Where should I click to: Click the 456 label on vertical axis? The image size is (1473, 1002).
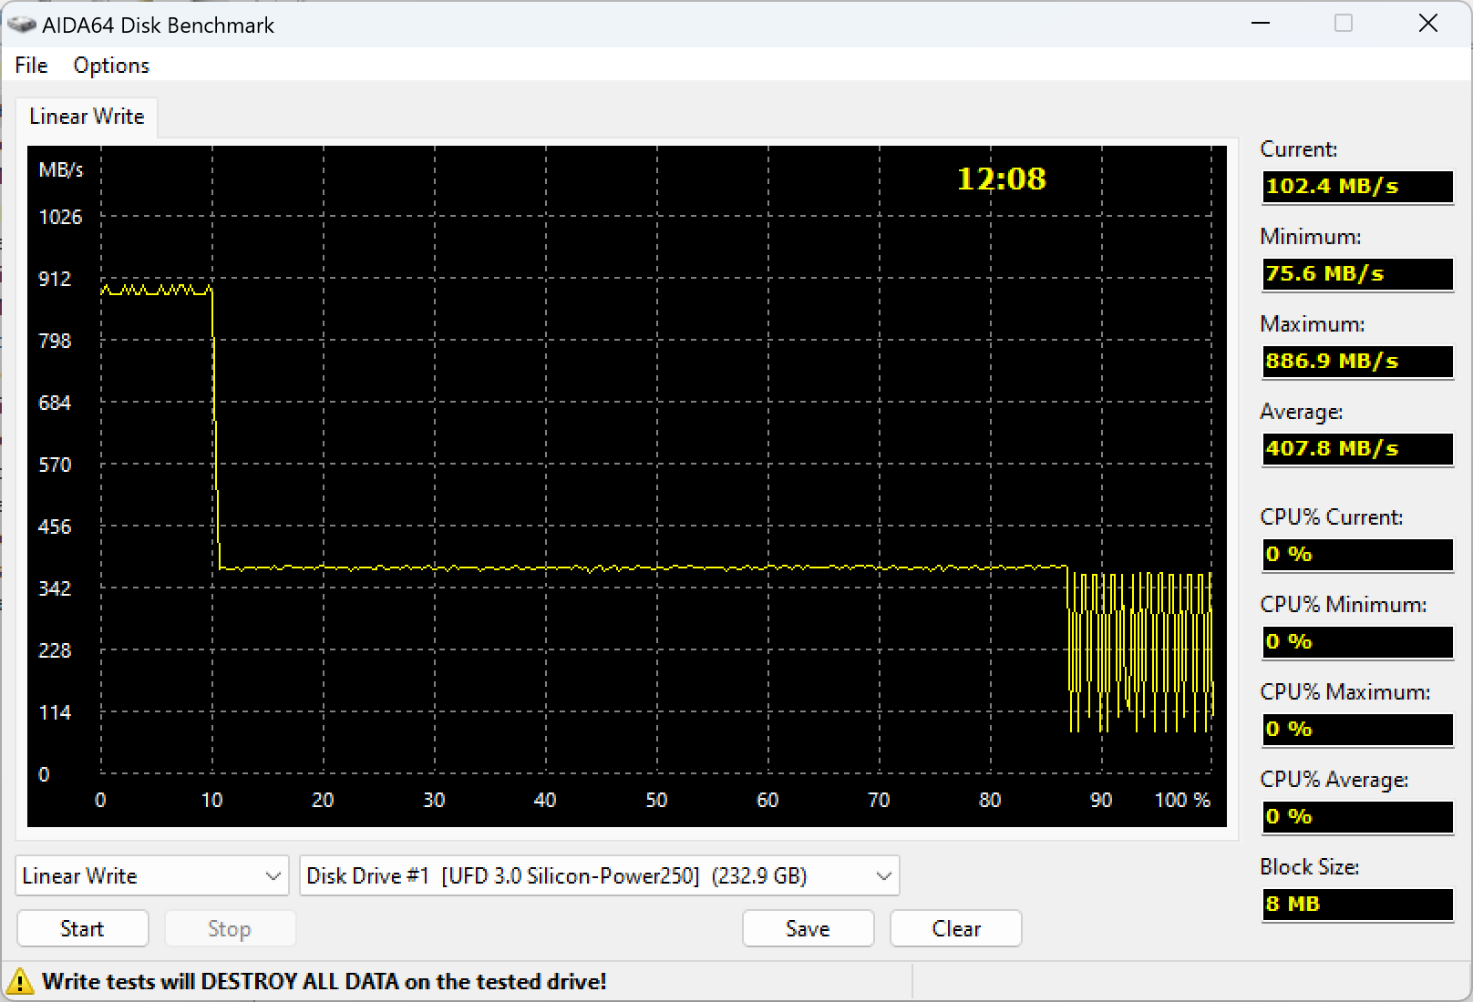coord(55,527)
